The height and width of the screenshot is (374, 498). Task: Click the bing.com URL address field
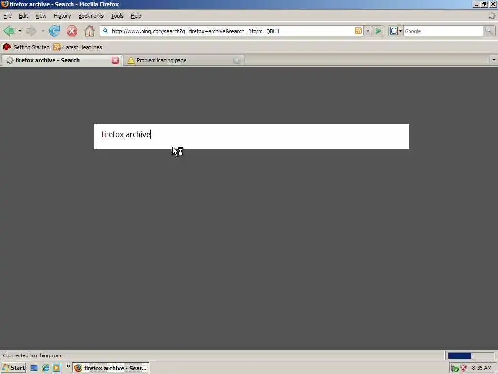click(232, 31)
